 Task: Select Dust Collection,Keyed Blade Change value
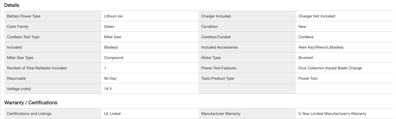pyautogui.click(x=330, y=68)
